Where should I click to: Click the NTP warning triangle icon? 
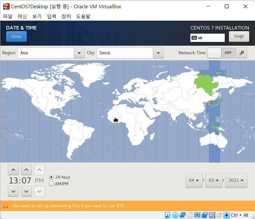[x=5, y=206]
